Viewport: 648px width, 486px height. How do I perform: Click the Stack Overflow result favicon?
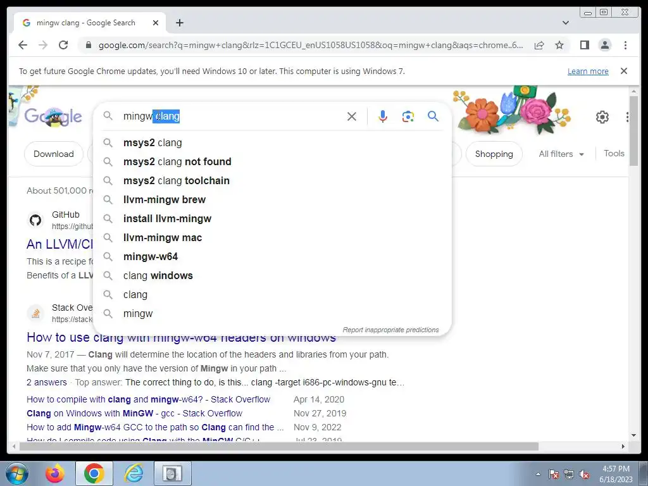pyautogui.click(x=35, y=314)
